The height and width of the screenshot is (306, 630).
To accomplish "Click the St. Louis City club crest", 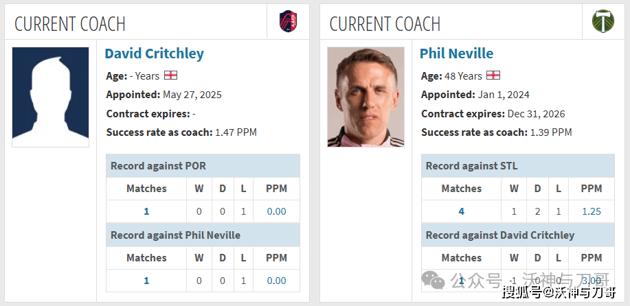I will coord(288,21).
